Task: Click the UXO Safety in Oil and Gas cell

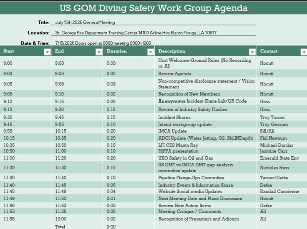Action: tap(205, 158)
